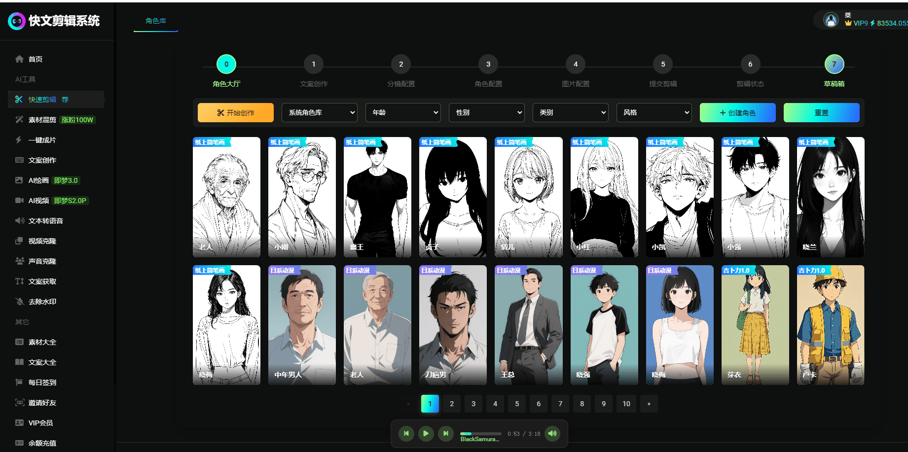This screenshot has height=452, width=908.
Task: Go to page 5 in pagination
Action: pos(517,404)
